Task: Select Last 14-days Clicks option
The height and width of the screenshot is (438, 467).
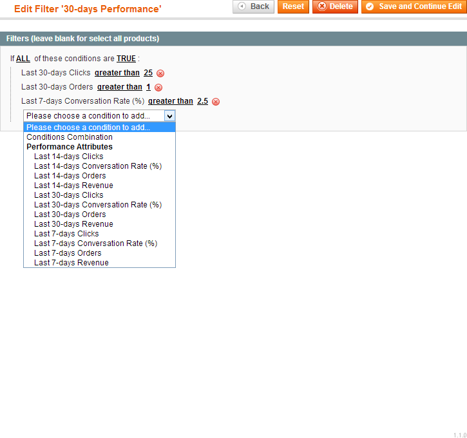Action: pyautogui.click(x=99, y=157)
